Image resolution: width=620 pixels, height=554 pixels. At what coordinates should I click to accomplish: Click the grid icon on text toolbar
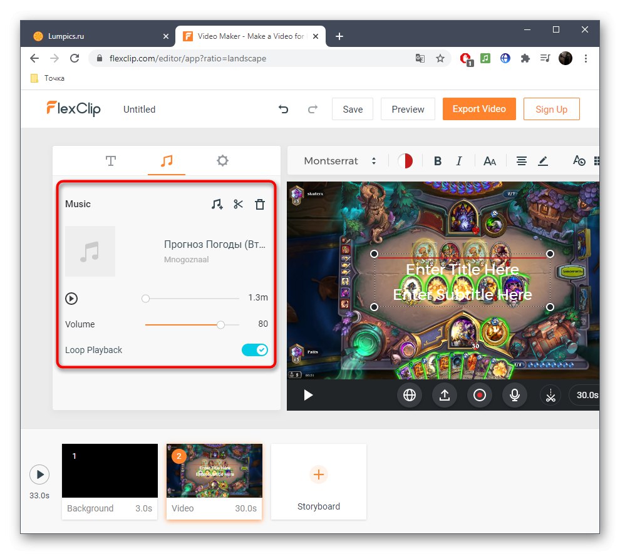[597, 161]
